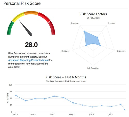Click the Booster data point on radar chart
The height and width of the screenshot is (117, 129).
[x=97, y=37]
